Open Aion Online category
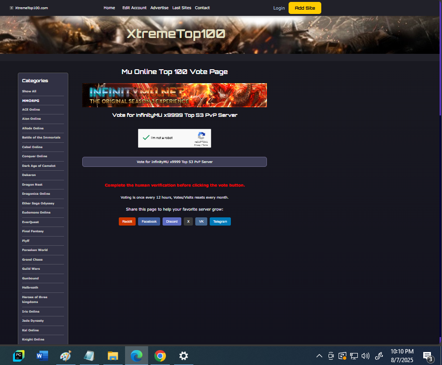This screenshot has width=442, height=365. click(31, 119)
